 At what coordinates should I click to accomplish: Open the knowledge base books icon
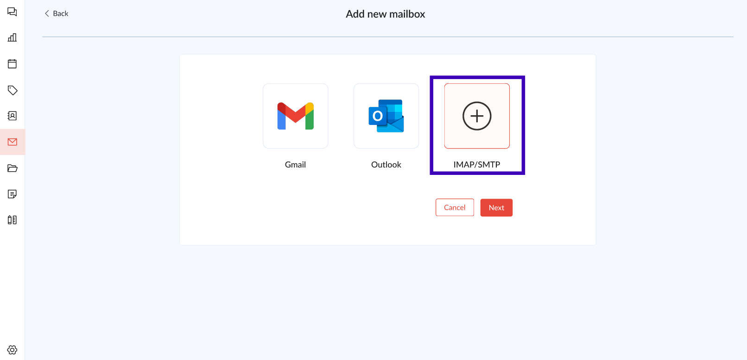tap(12, 220)
